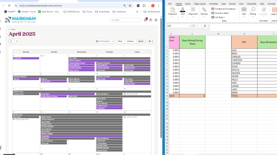The width and height of the screenshot is (277, 155).
Task: Click the formula bar Cancel X icon
Action: click(x=197, y=26)
